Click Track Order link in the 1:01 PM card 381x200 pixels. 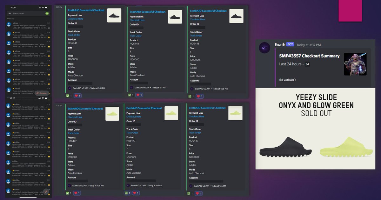click(x=74, y=35)
